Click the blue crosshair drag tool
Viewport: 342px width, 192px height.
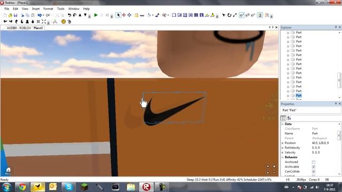(129, 15)
